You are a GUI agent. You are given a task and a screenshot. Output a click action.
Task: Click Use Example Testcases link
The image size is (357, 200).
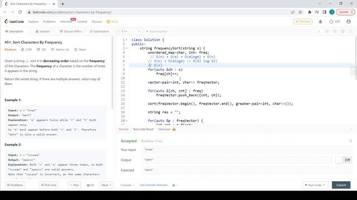(154, 185)
